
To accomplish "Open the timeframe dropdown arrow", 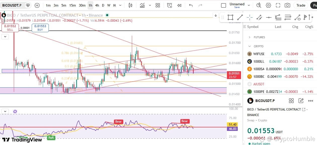I will point(120,5).
